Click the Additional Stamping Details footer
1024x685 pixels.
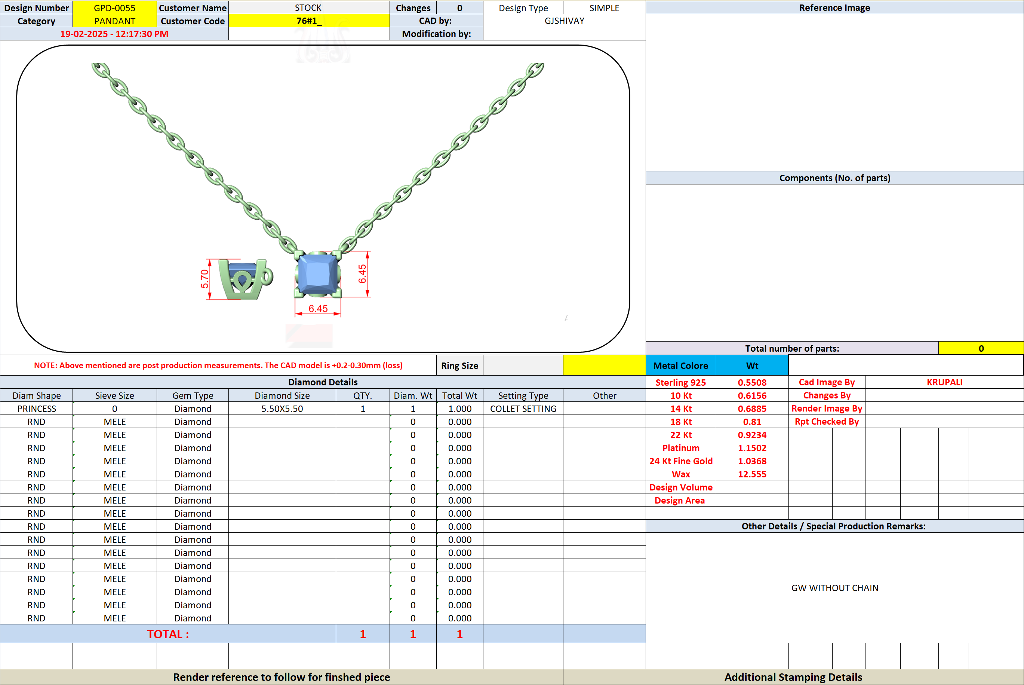tap(793, 677)
